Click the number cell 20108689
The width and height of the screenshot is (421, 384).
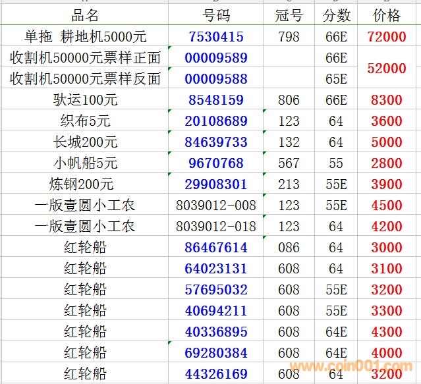(216, 121)
